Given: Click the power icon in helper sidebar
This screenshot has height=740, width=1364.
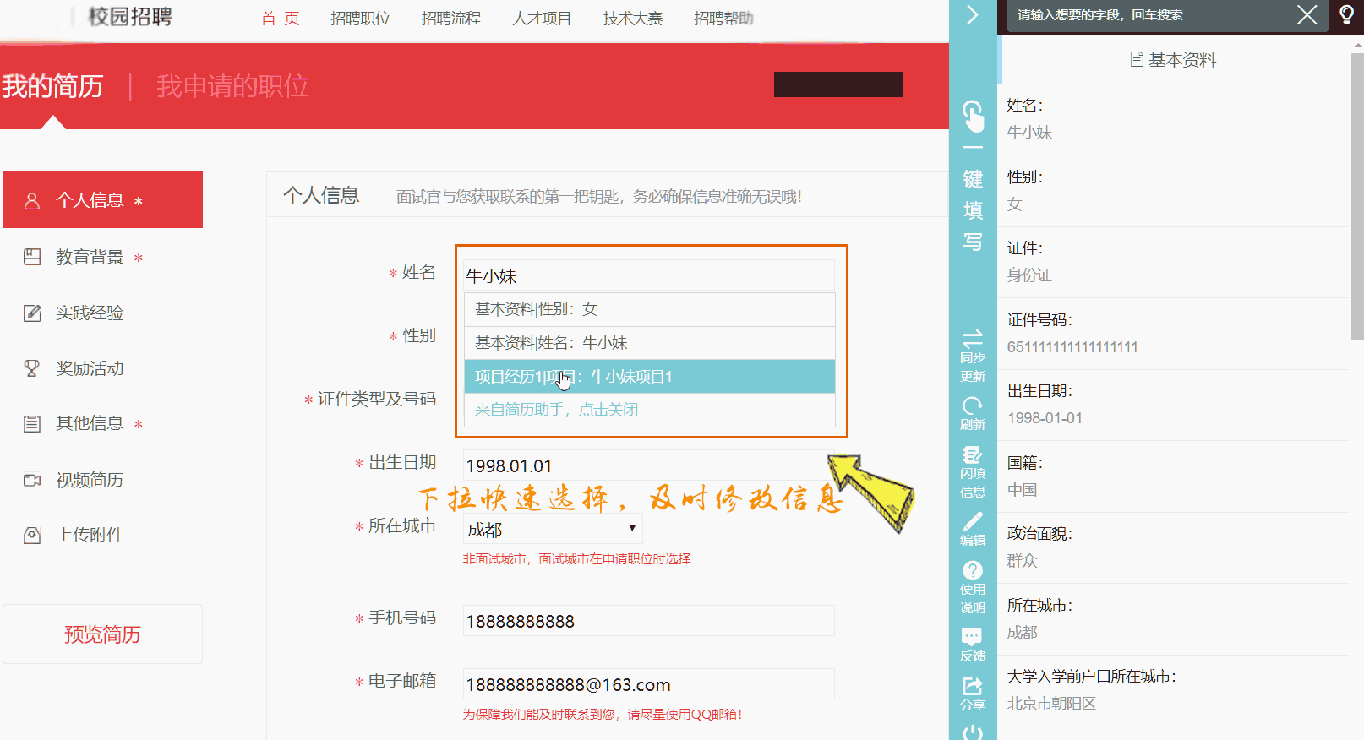Looking at the screenshot, I should tap(973, 732).
